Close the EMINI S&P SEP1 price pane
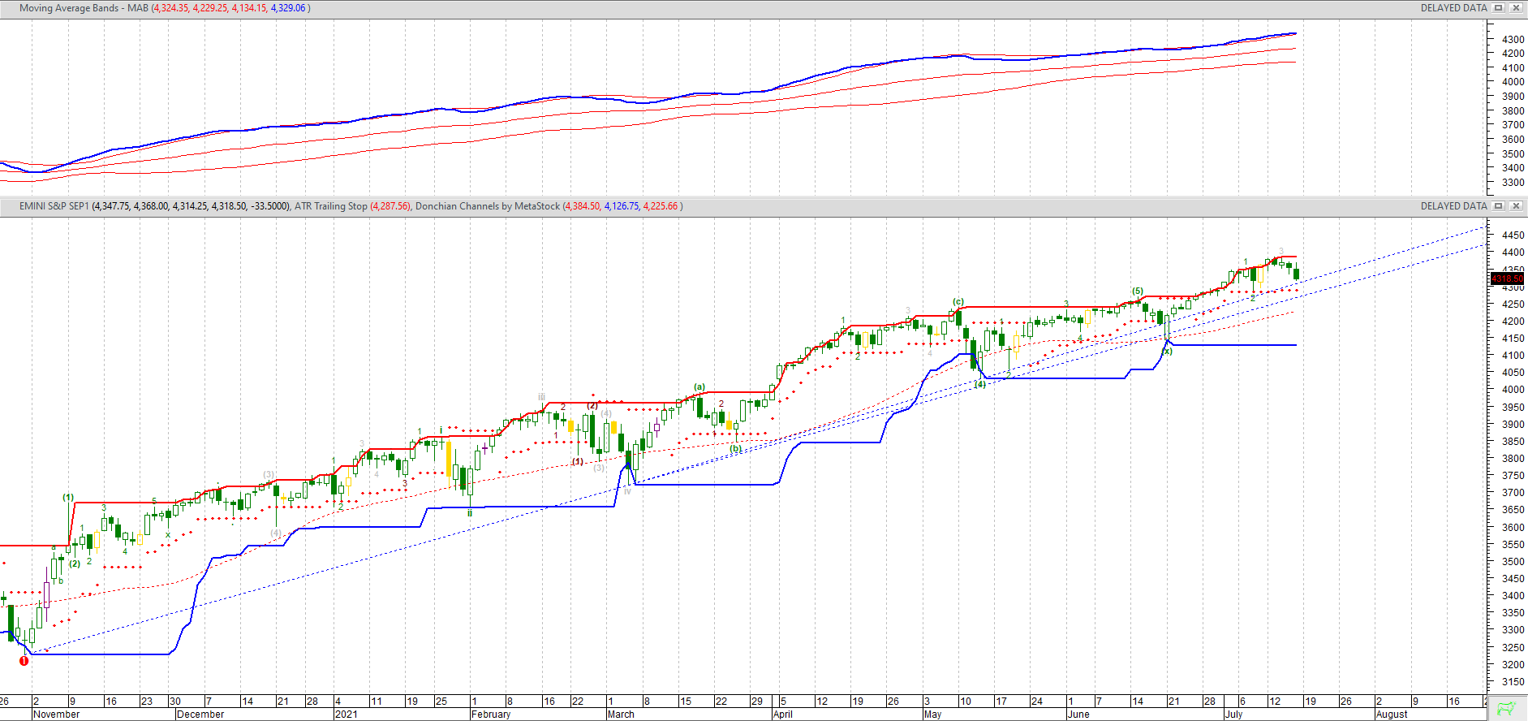This screenshot has width=1528, height=721. pos(1516,206)
